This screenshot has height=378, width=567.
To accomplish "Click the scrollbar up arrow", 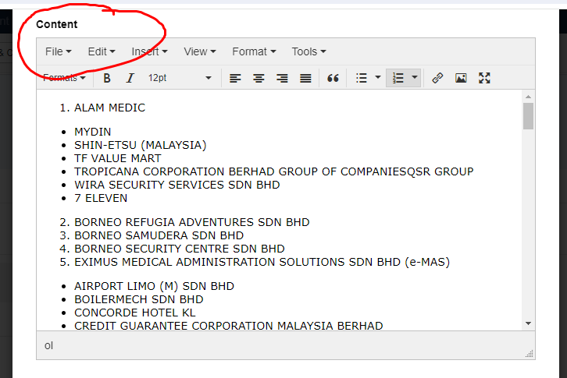I will (528, 97).
